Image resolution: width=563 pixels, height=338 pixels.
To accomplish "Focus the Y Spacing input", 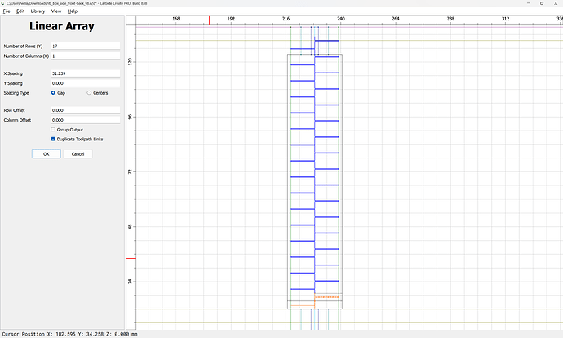I will tap(85, 83).
